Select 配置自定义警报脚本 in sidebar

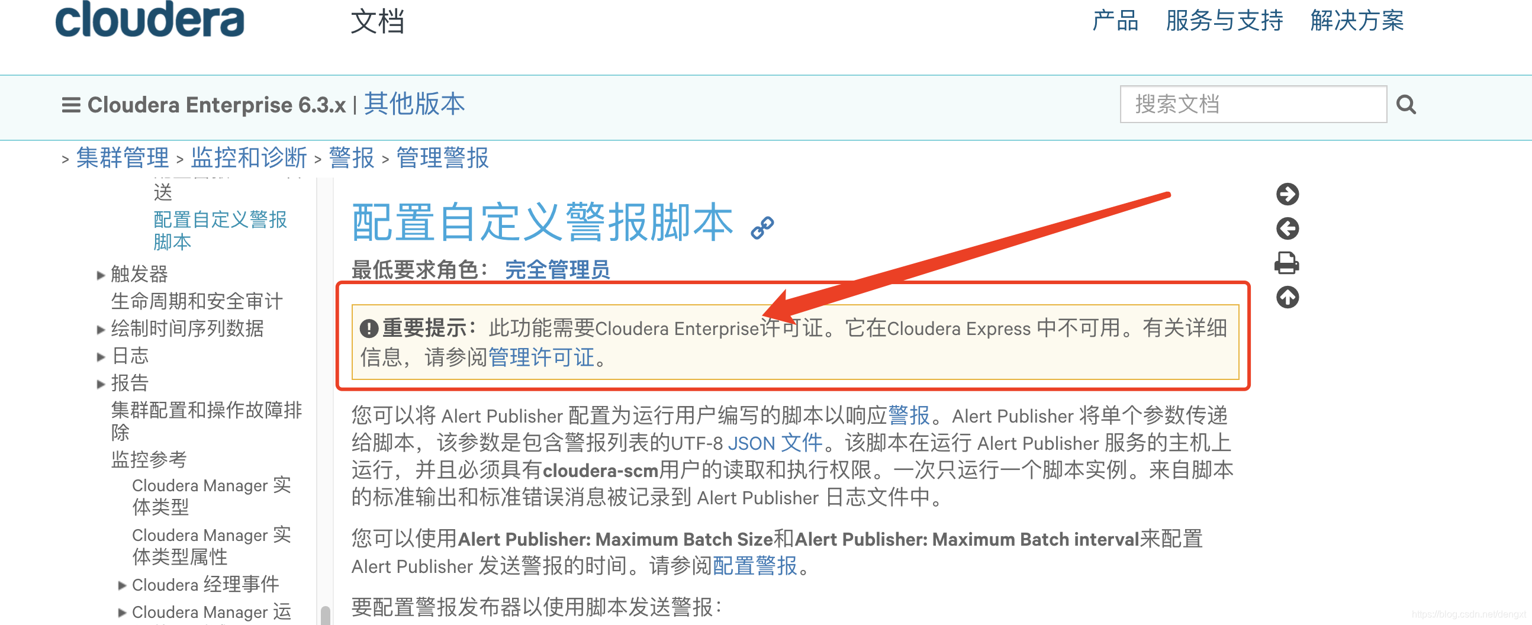(x=220, y=231)
